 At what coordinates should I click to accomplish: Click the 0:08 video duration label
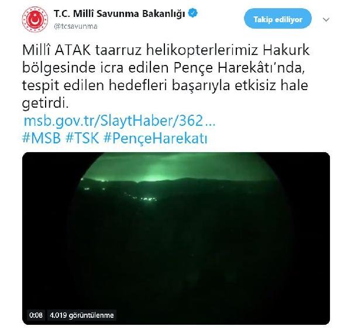click(x=36, y=315)
